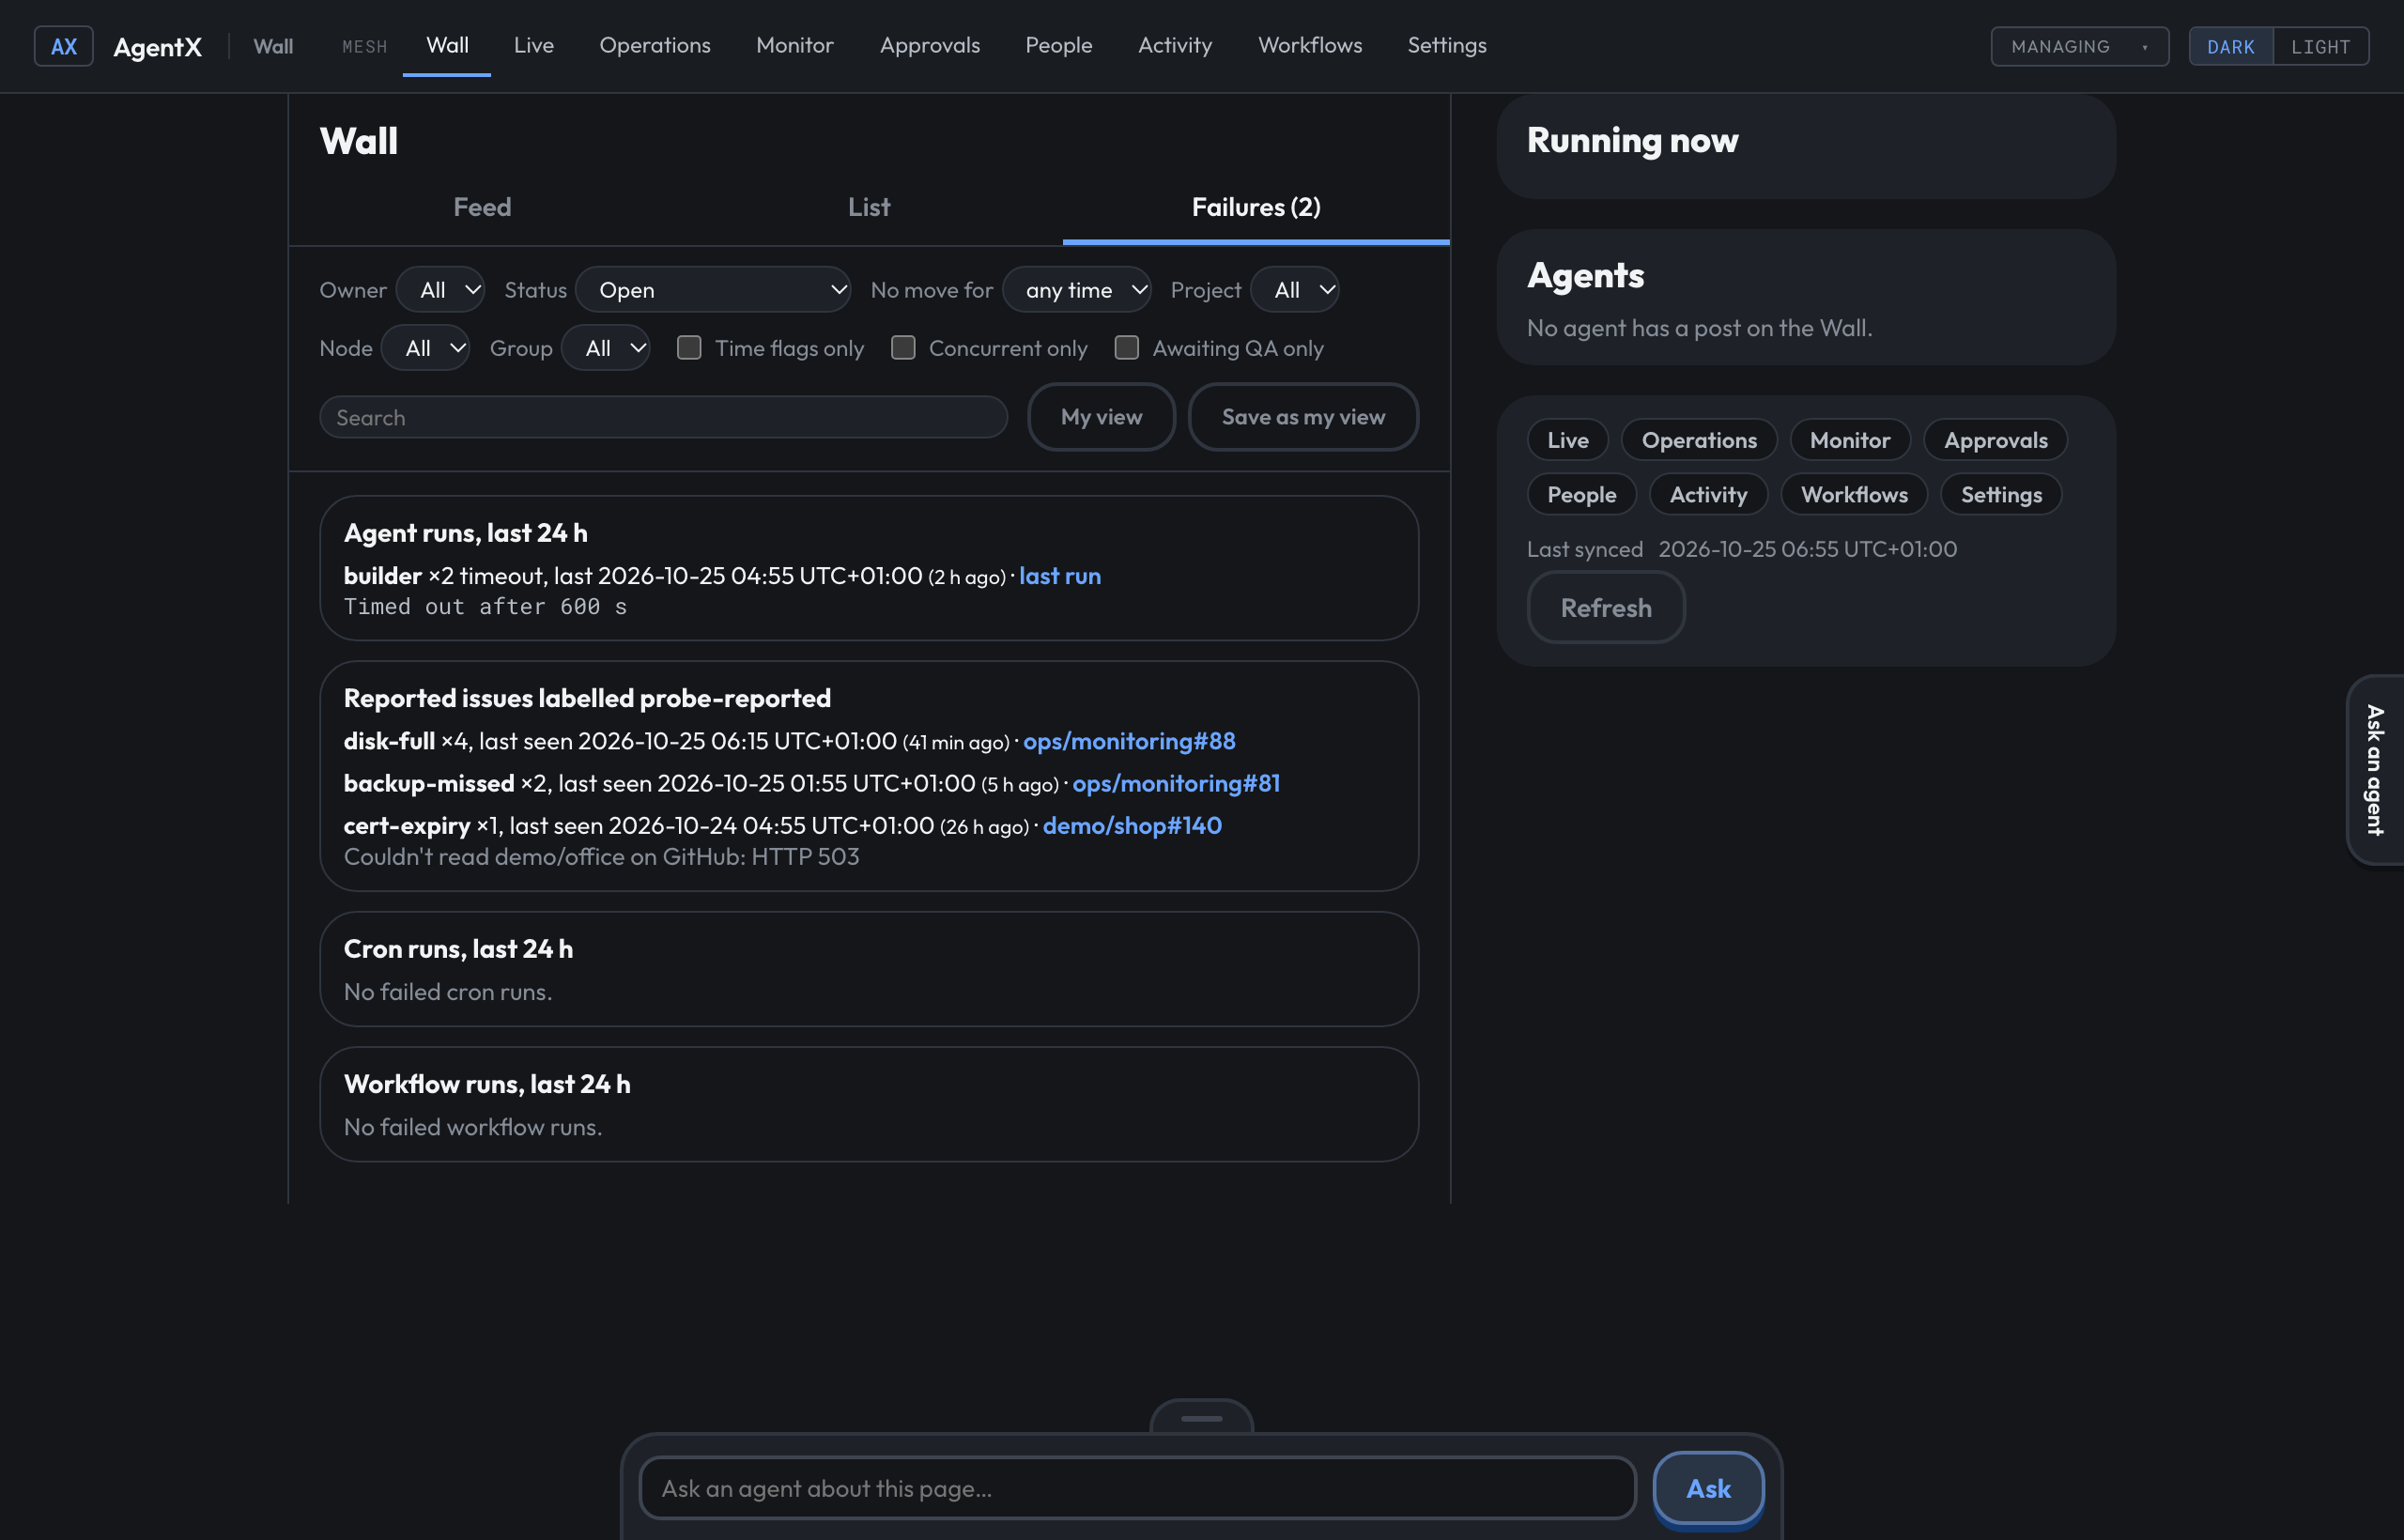Open Live in the top navigation
Viewport: 2404px width, 1540px height.
point(534,45)
